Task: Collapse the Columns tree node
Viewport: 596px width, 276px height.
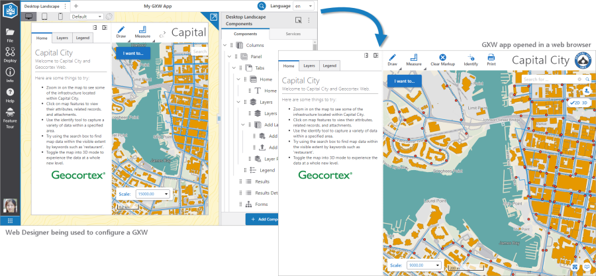Action: 225,45
